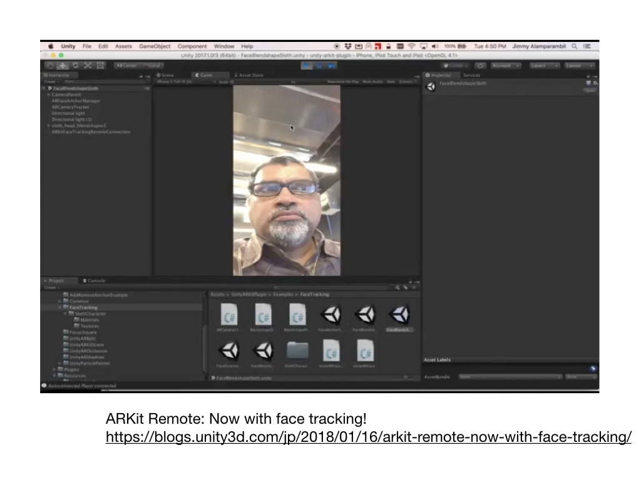
Task: Toggle Maximize On Play
Action: (343, 82)
